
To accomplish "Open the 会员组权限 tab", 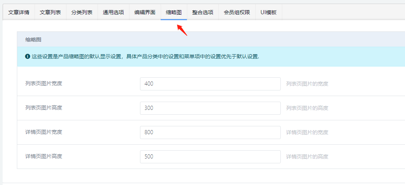I will [x=237, y=12].
